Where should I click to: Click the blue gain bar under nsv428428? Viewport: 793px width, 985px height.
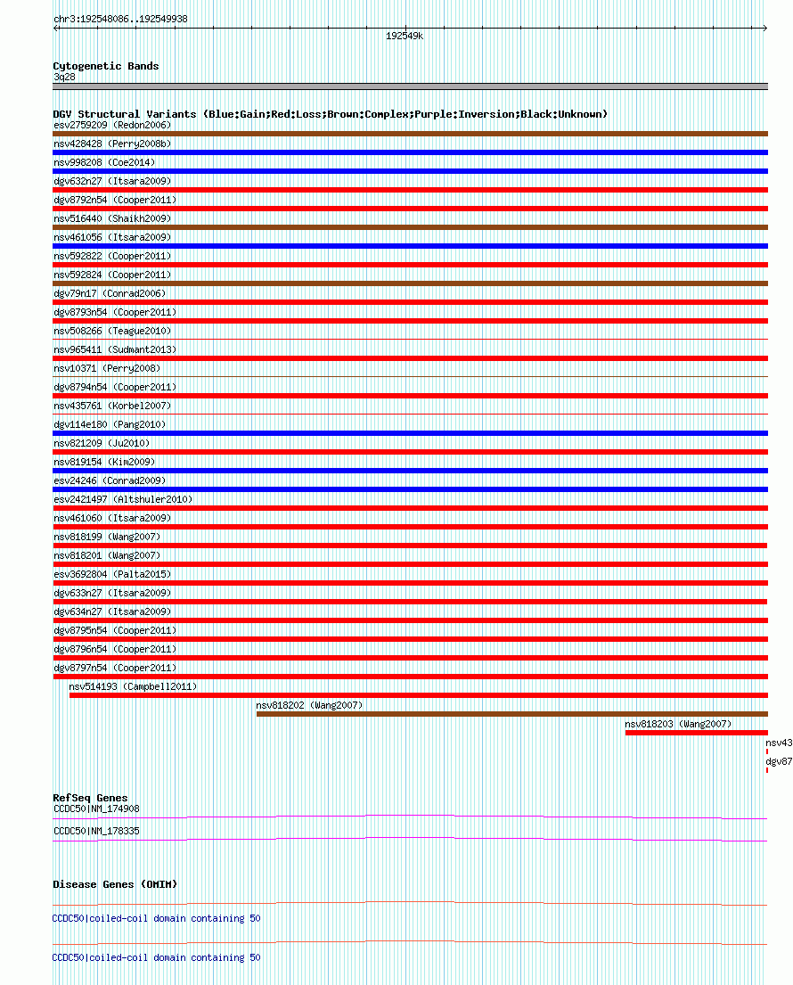coord(411,152)
